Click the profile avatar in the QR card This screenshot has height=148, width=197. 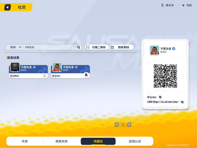154,50
